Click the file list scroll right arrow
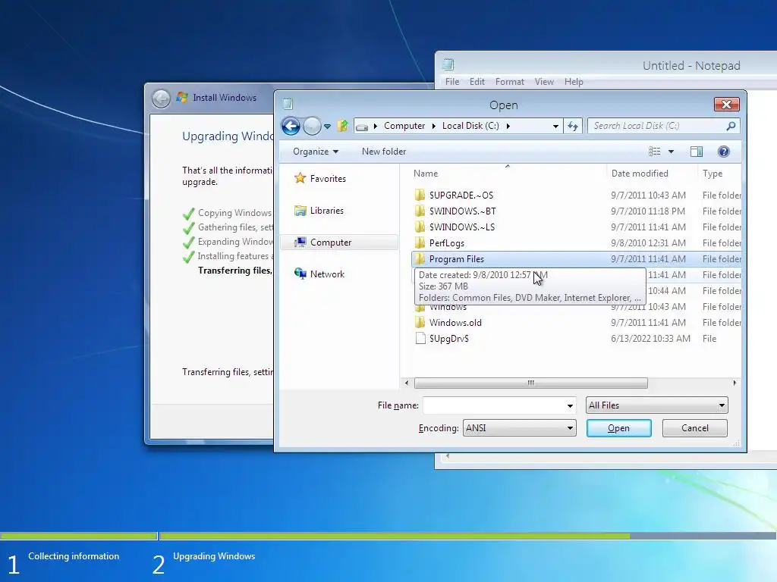 (735, 383)
